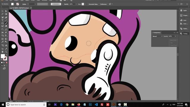Select the Rotate tool
190x107 pixels.
2,29
